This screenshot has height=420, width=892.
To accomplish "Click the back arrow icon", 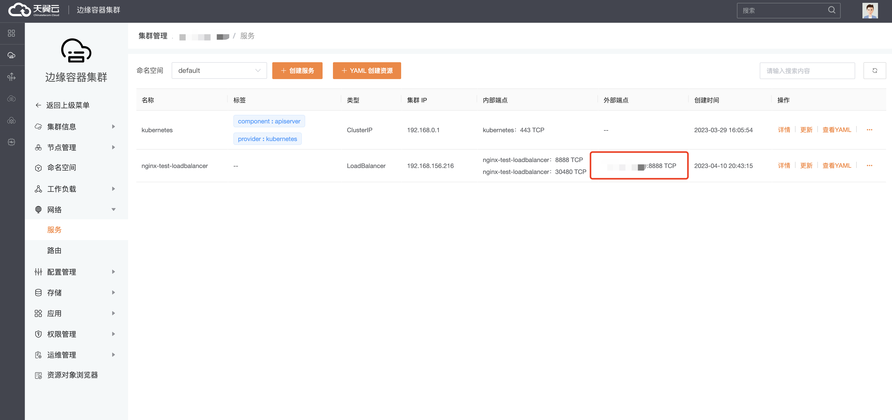I will (38, 105).
